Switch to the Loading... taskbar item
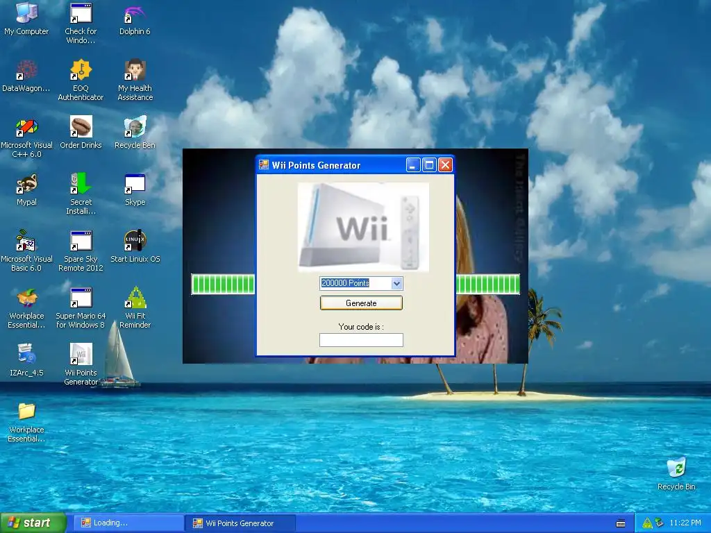 (128, 523)
